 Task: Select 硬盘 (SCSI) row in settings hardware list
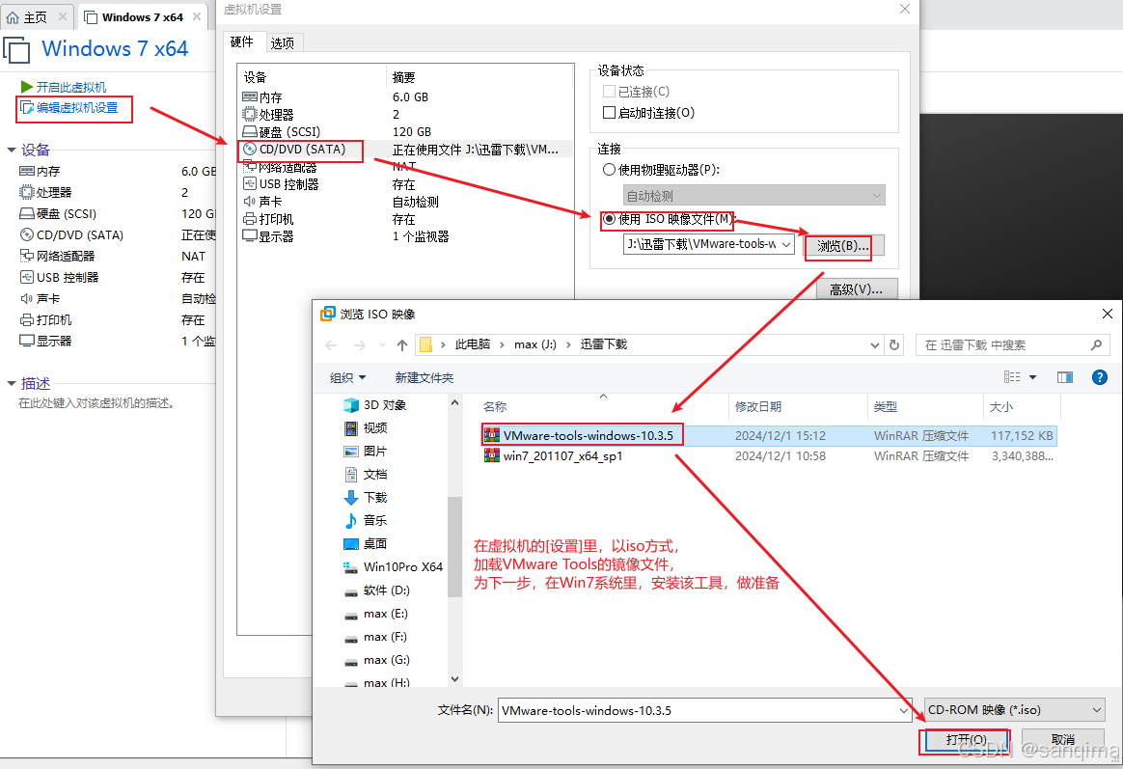pyautogui.click(x=406, y=132)
